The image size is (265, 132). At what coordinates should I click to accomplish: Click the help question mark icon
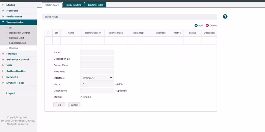[225, 16]
